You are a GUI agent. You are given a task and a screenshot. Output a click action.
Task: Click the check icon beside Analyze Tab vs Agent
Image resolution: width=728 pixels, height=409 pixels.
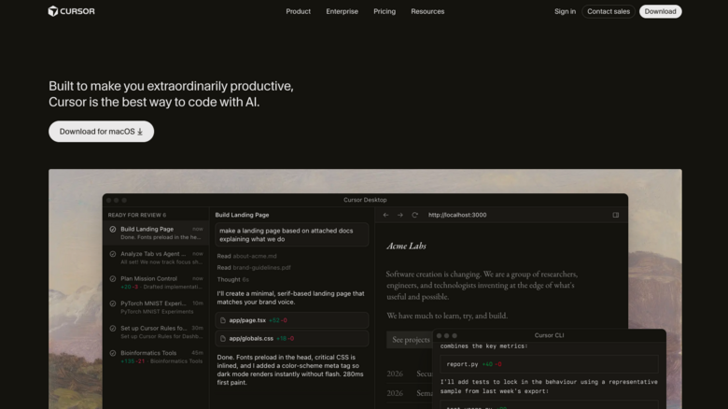[x=113, y=254]
